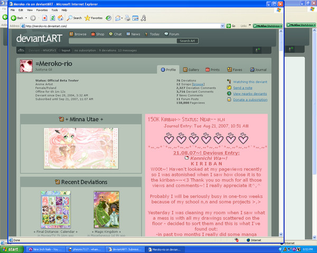
Task: Click the Print icon in toolbar
Action: click(x=127, y=18)
